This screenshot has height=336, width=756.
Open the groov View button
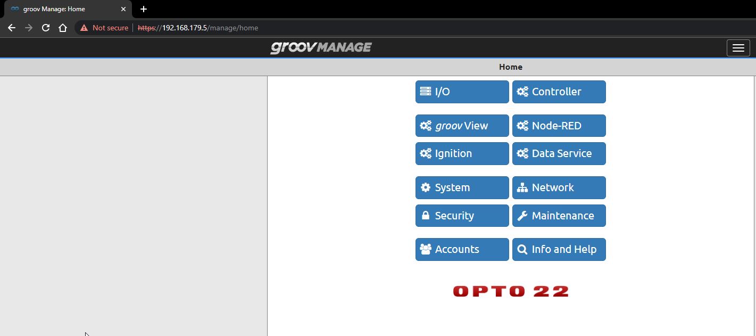462,126
